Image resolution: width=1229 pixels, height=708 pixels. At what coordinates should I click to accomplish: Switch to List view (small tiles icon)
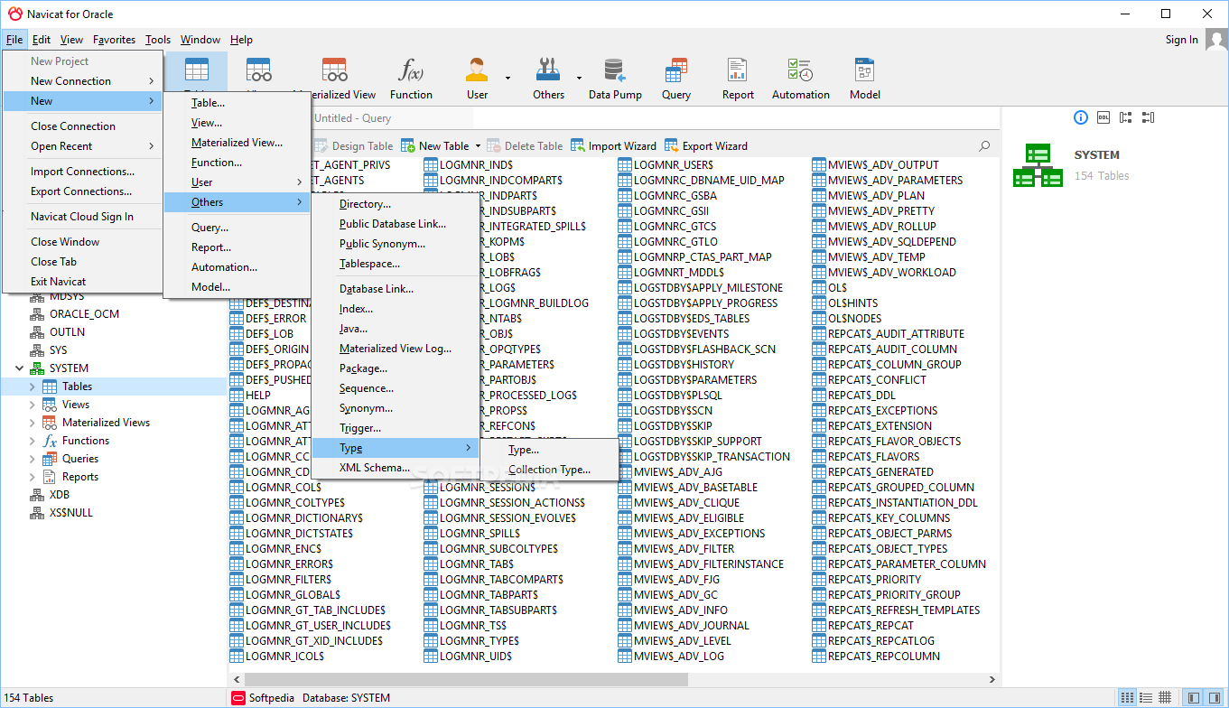(1127, 697)
